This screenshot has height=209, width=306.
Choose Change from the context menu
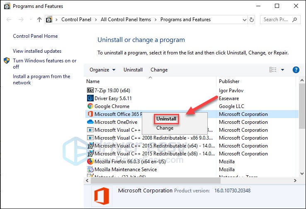[x=165, y=128]
